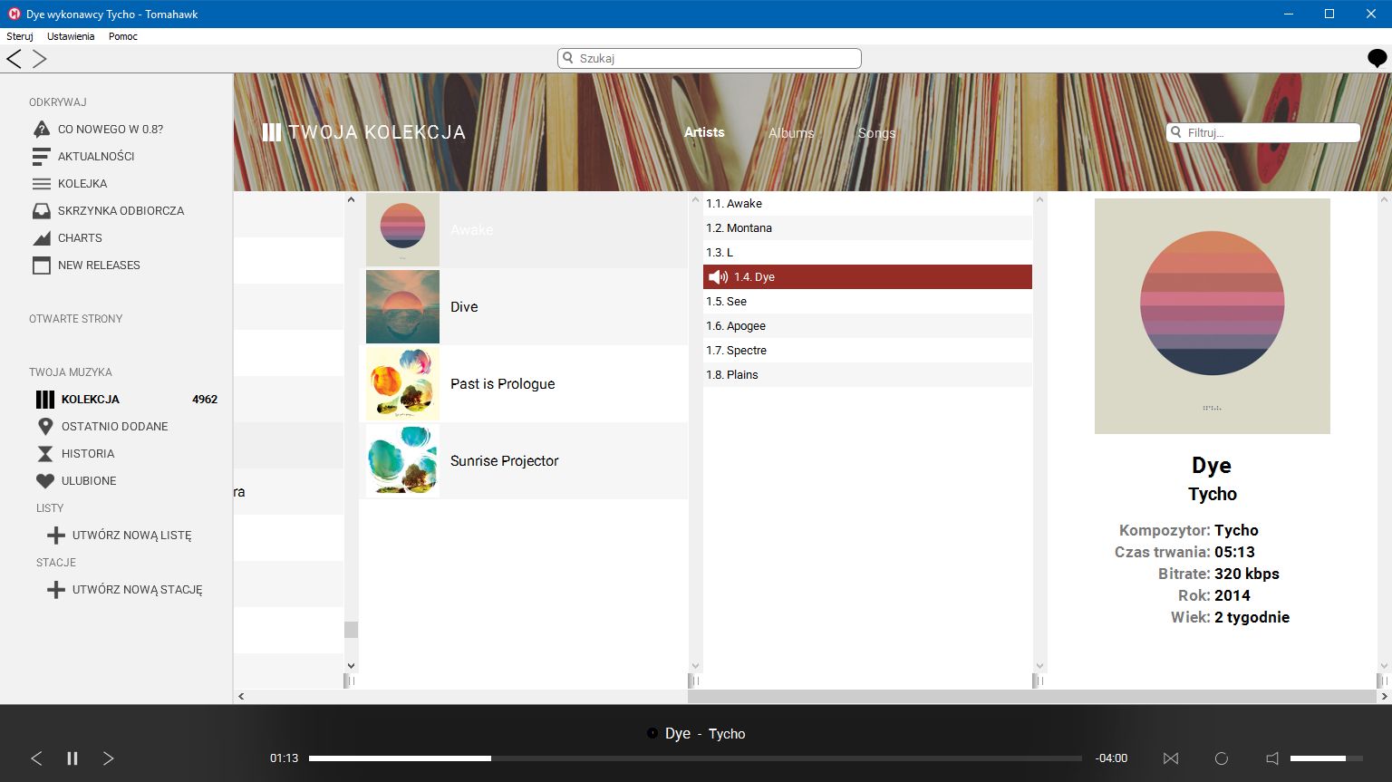This screenshot has height=782, width=1392.
Task: Select the Past is Prologue album
Action: 524,383
